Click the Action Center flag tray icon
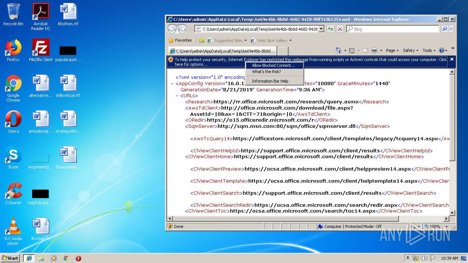 pos(433,258)
